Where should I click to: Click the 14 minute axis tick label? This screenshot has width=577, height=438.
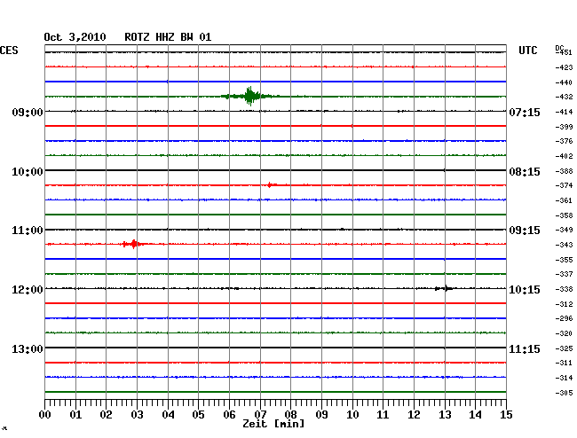475,415
